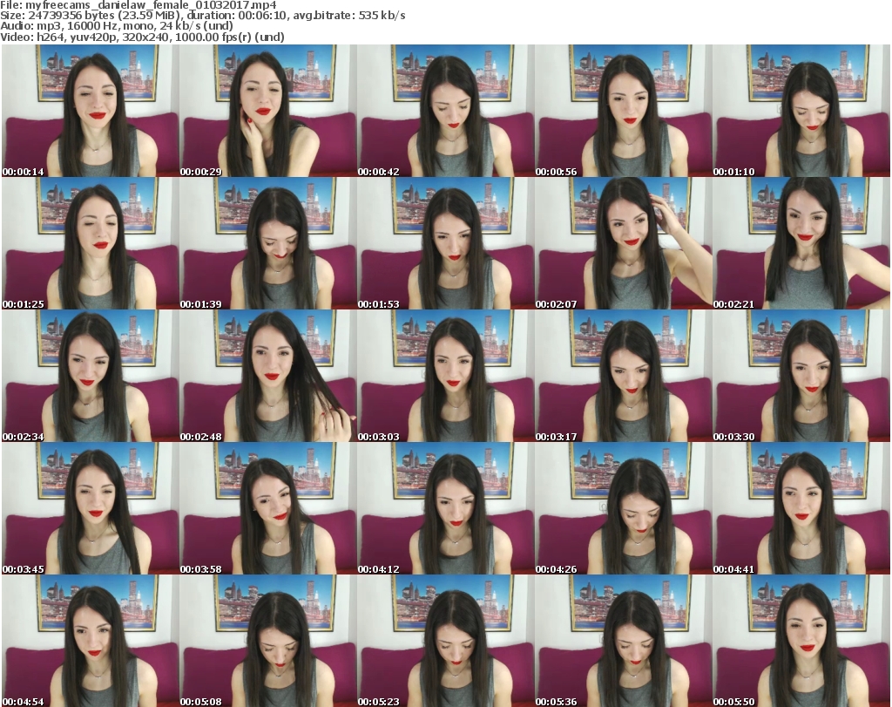Open the frame at 00:00:42
Screen dimensions: 892x707
tap(445, 111)
